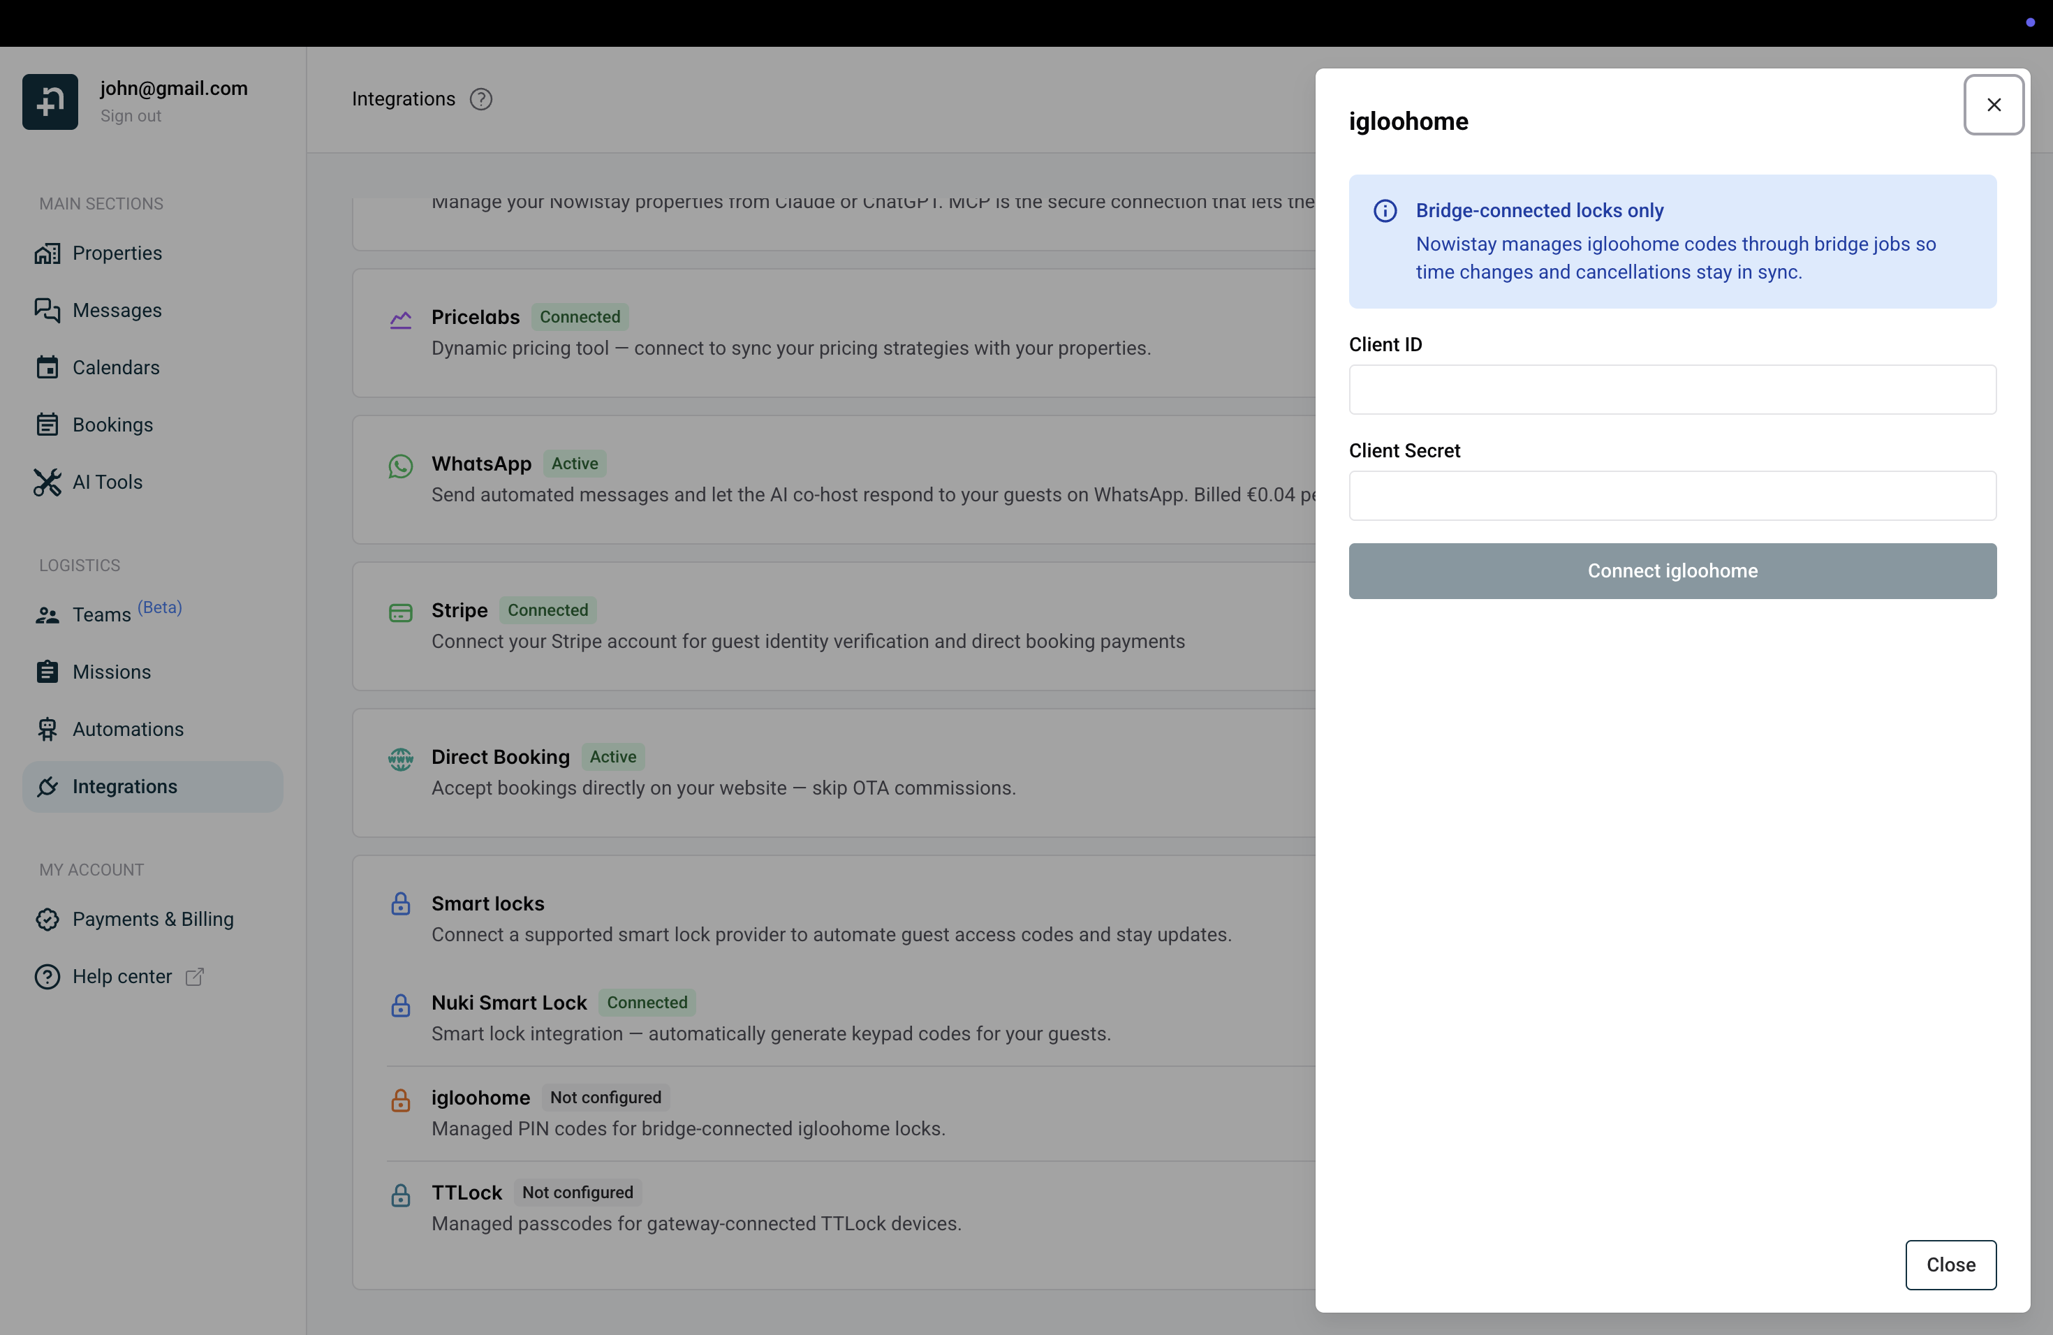Select the Pricelabs chart icon
The width and height of the screenshot is (2053, 1335).
400,319
